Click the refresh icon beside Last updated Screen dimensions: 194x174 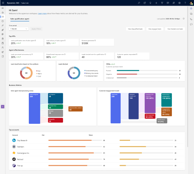pos(184,19)
